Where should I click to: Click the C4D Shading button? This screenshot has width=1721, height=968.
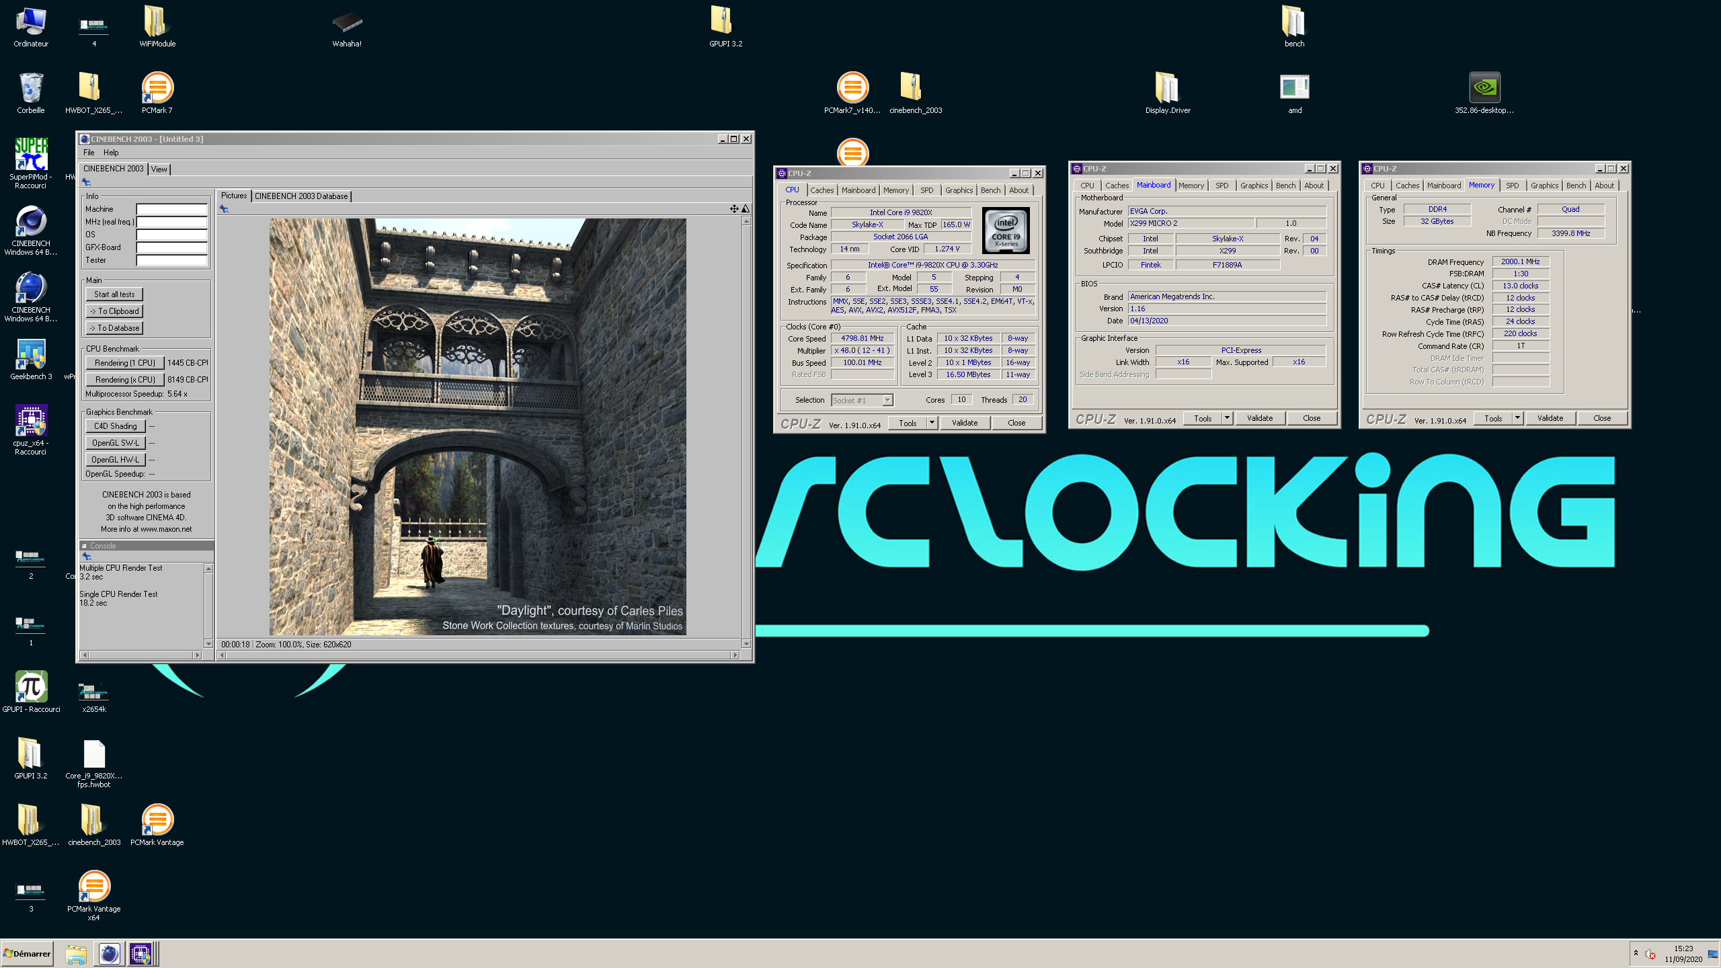[x=116, y=426]
